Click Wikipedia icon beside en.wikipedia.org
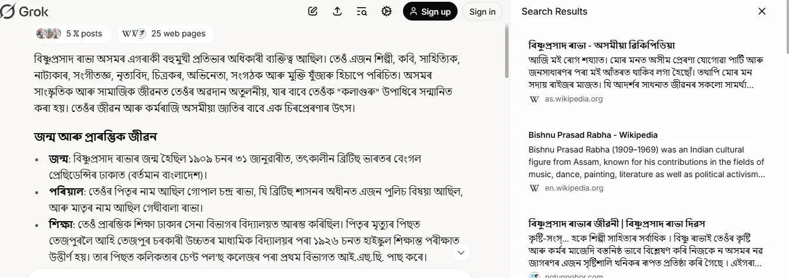 pyautogui.click(x=534, y=188)
